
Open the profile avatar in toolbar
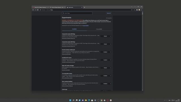(x=139, y=10)
